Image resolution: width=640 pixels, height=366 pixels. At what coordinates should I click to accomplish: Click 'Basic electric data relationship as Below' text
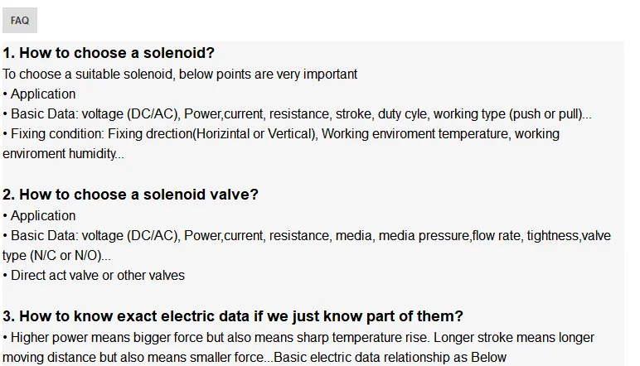coord(390,357)
